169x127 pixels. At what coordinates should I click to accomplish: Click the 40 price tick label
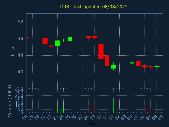[21, 72]
